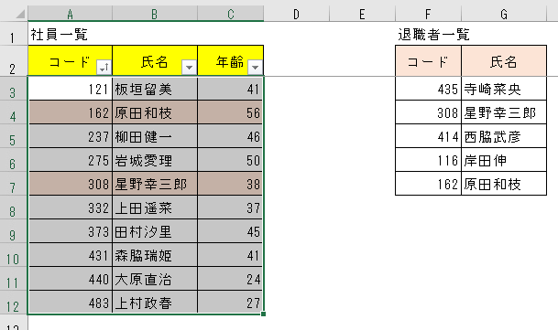Viewport: 558px width, 330px height.
Task: Click code cell 431
Action: (71, 255)
